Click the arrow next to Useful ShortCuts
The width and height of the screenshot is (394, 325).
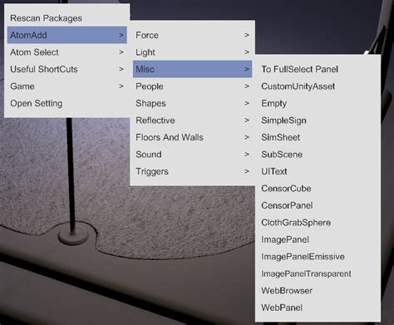pyautogui.click(x=121, y=69)
